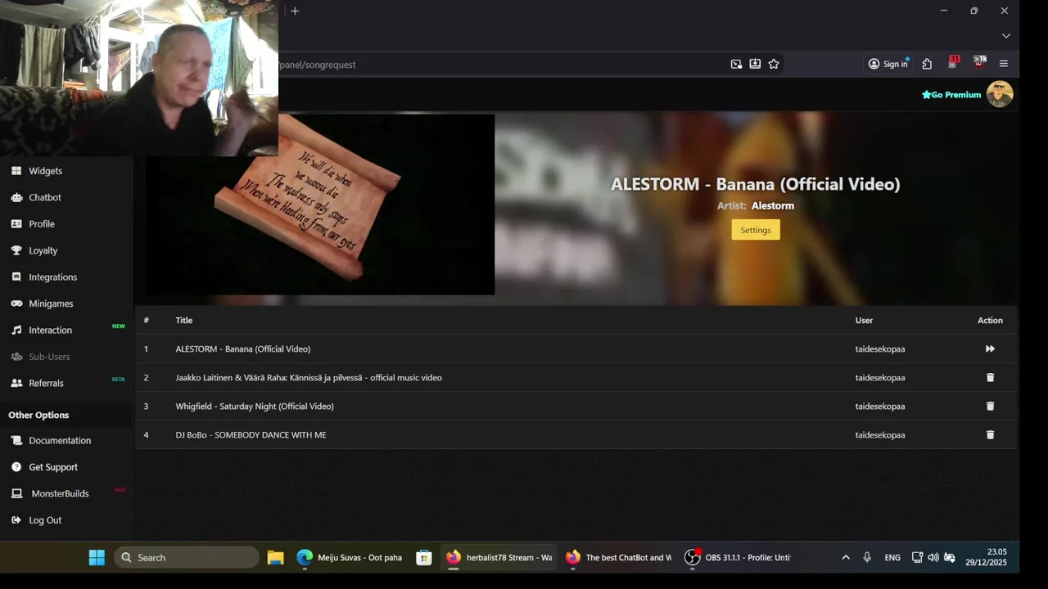Click the Sub-Users people icon
This screenshot has height=589, width=1048.
[16, 357]
